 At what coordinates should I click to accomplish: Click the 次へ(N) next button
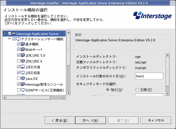click(91, 120)
